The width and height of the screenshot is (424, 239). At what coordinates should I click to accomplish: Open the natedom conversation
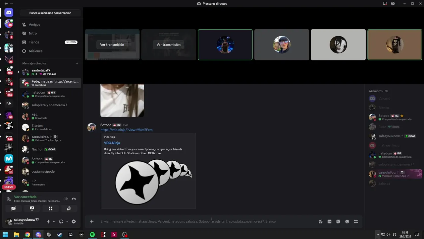coord(50,94)
